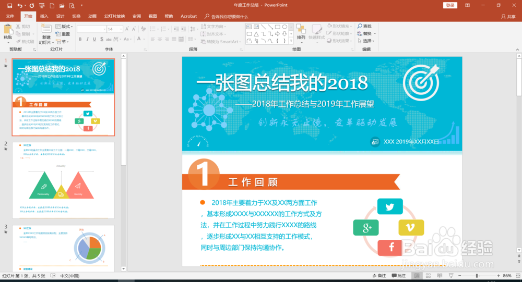Open the 节 section dropdown
This screenshot has height=282, width=522.
(x=63, y=42)
